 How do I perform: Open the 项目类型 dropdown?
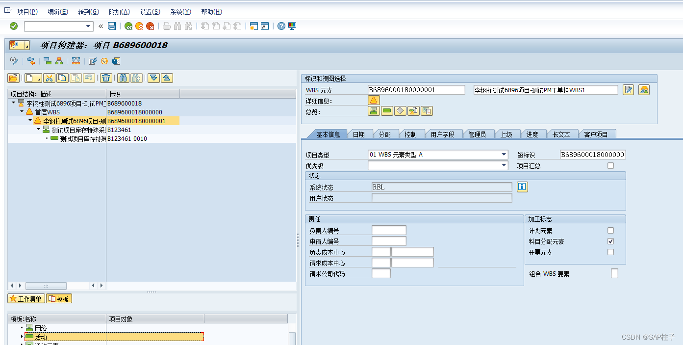[x=504, y=154]
